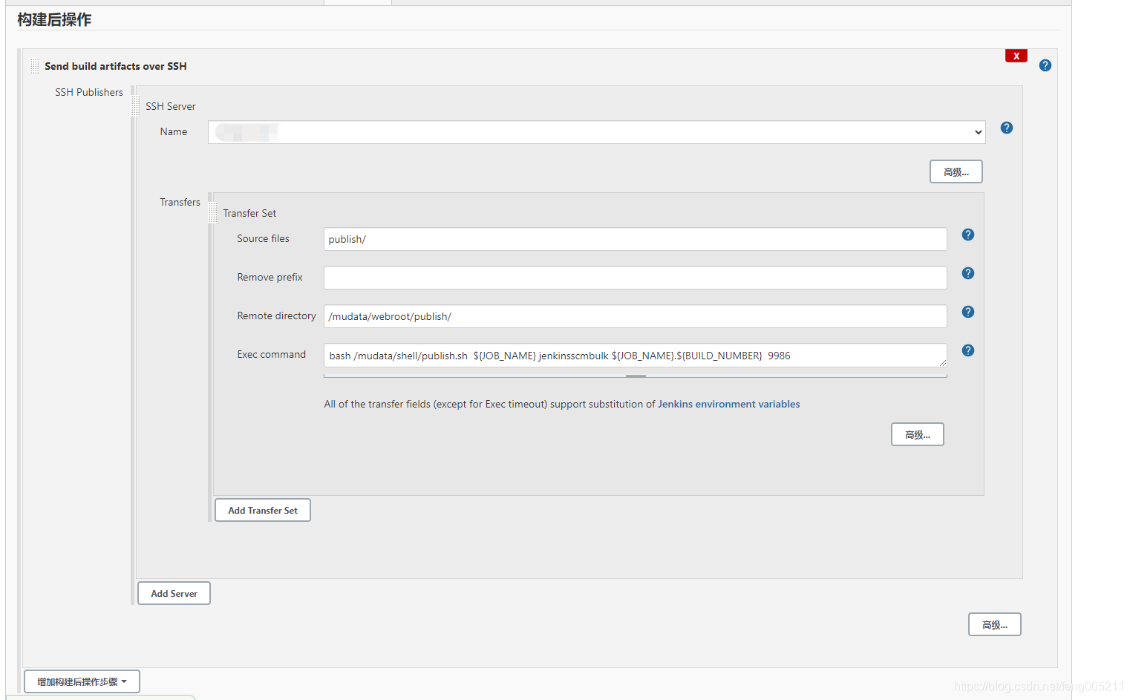Click Add Server button

tap(174, 593)
